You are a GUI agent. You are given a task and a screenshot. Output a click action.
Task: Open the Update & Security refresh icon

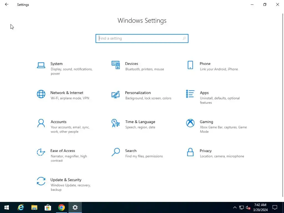point(41,181)
